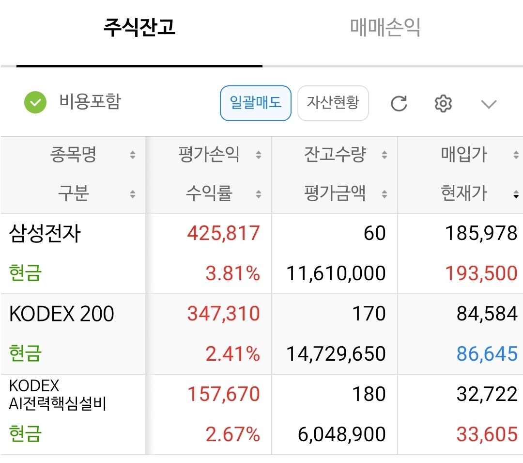Tap the 일괄매도 button
523x463 pixels.
(256, 103)
